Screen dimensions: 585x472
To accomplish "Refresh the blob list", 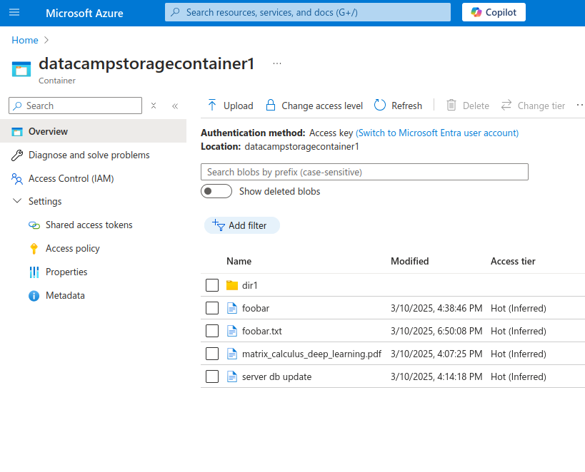I will click(x=398, y=106).
